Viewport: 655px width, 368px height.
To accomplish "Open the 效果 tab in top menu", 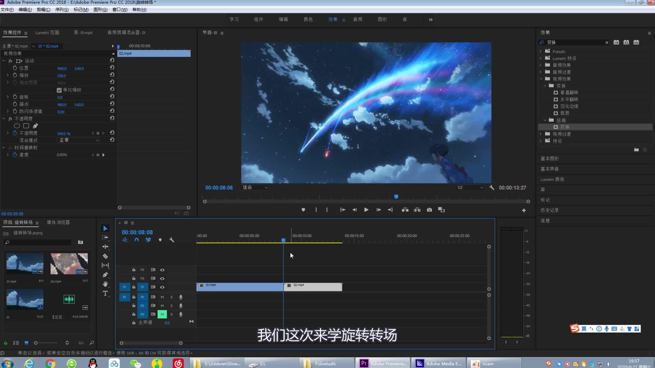I will click(333, 19).
